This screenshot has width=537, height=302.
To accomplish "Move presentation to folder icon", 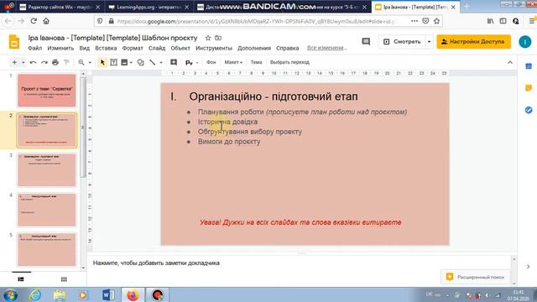I will [x=218, y=38].
